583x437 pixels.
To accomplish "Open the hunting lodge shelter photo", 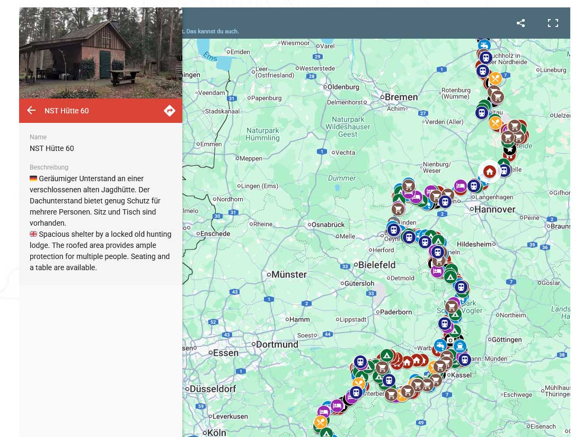I will click(101, 53).
